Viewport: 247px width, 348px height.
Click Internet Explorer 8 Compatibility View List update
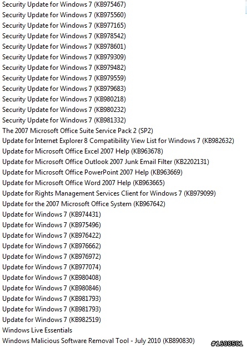[x=118, y=141]
